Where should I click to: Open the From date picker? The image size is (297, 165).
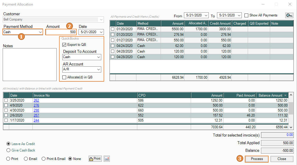206,15
